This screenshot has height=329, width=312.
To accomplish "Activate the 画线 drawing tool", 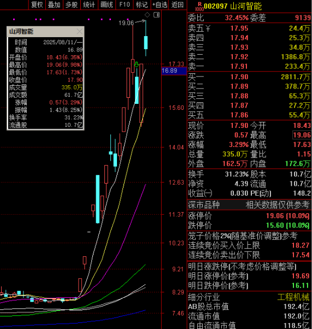I will point(107,4).
